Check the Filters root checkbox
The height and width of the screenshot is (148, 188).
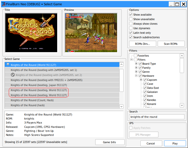[x=135, y=60]
